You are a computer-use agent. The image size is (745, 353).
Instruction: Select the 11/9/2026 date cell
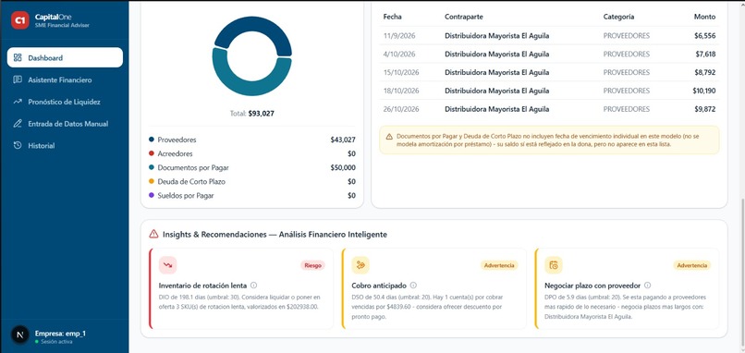click(398, 36)
